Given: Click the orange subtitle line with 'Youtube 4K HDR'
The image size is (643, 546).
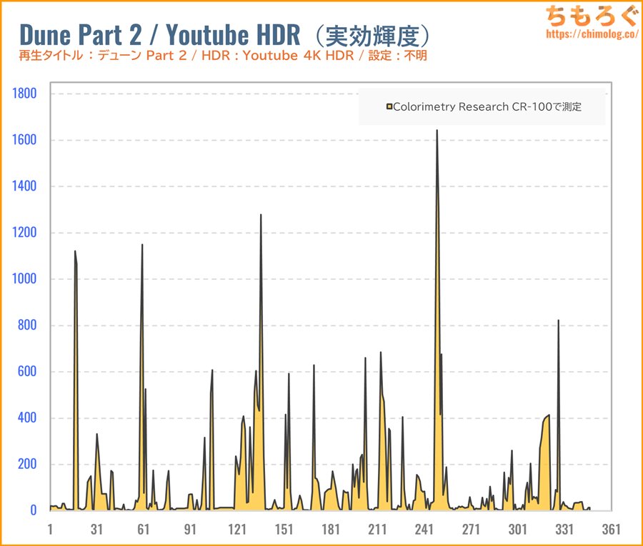Looking at the screenshot, I should (x=223, y=55).
